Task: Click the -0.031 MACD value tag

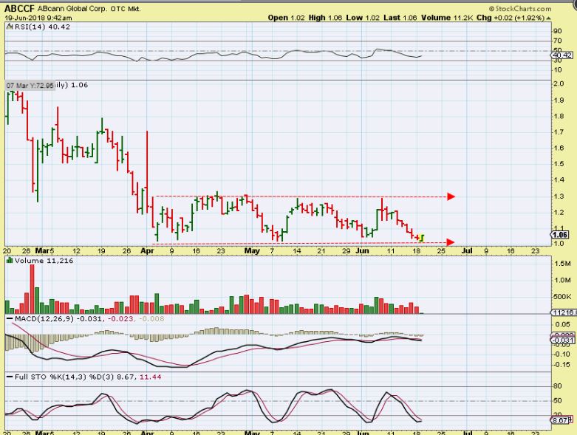Action: coord(563,340)
